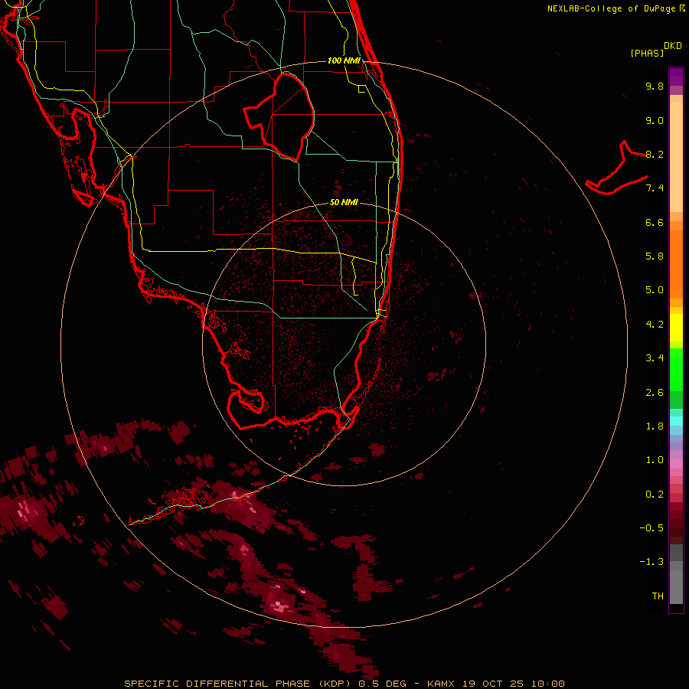Select the 8.2 scale value
689x689 pixels.
click(655, 154)
